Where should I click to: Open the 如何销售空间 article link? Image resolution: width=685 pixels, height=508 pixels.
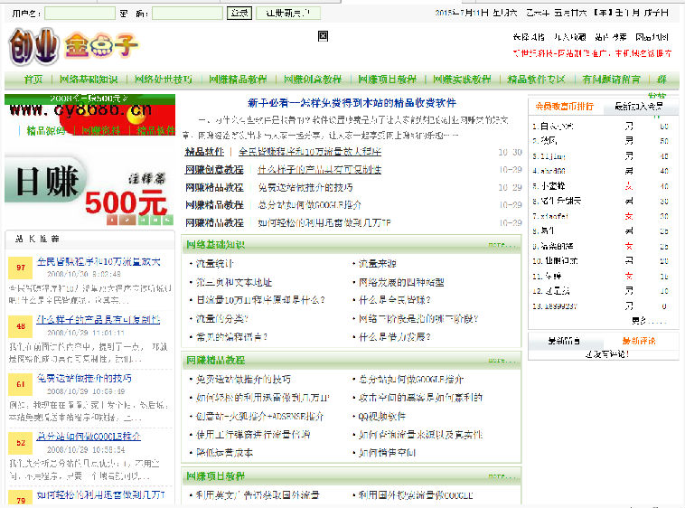pos(387,453)
